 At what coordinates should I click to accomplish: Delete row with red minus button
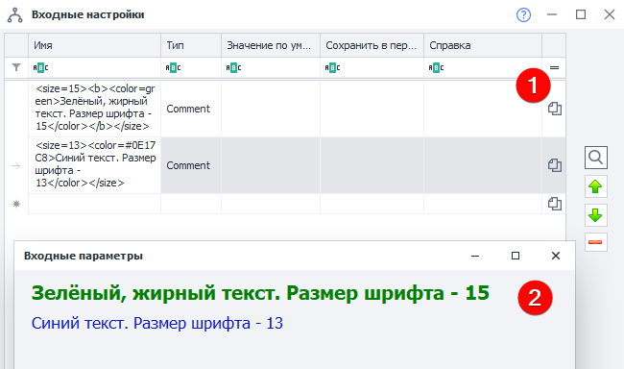(596, 242)
